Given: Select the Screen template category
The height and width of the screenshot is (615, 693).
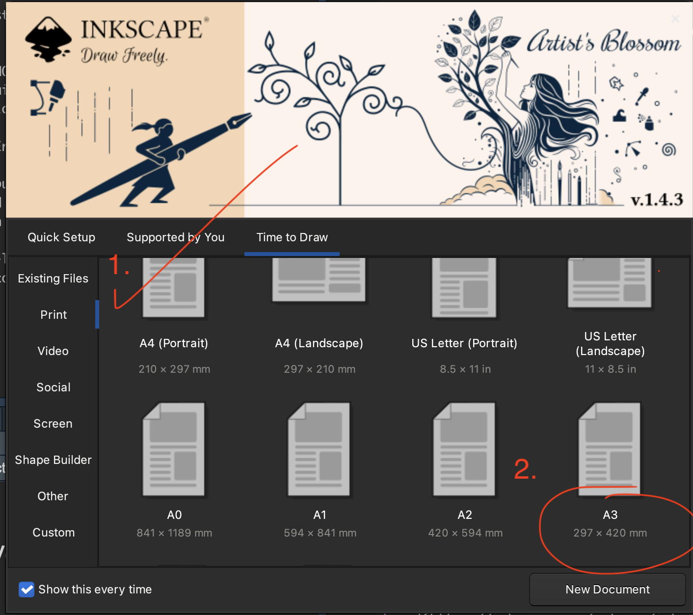Looking at the screenshot, I should [x=53, y=424].
